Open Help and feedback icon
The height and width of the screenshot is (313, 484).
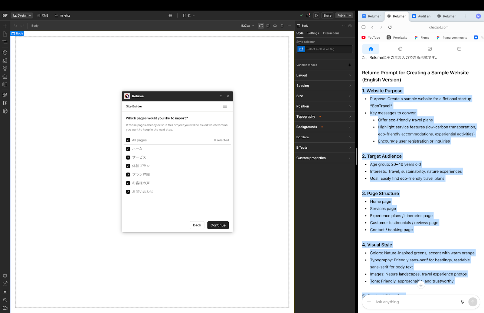pyautogui.click(x=5, y=284)
